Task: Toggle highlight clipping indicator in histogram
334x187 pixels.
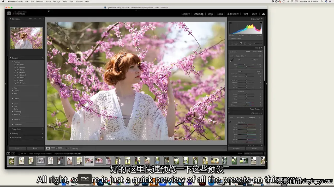Action: click(x=261, y=23)
